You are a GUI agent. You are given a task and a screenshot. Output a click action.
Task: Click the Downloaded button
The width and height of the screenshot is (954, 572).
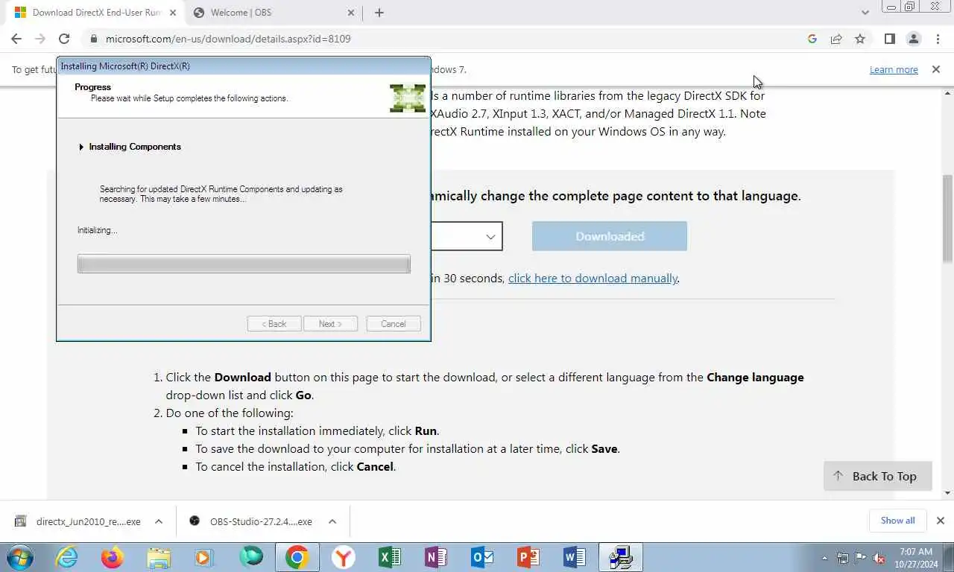point(610,236)
